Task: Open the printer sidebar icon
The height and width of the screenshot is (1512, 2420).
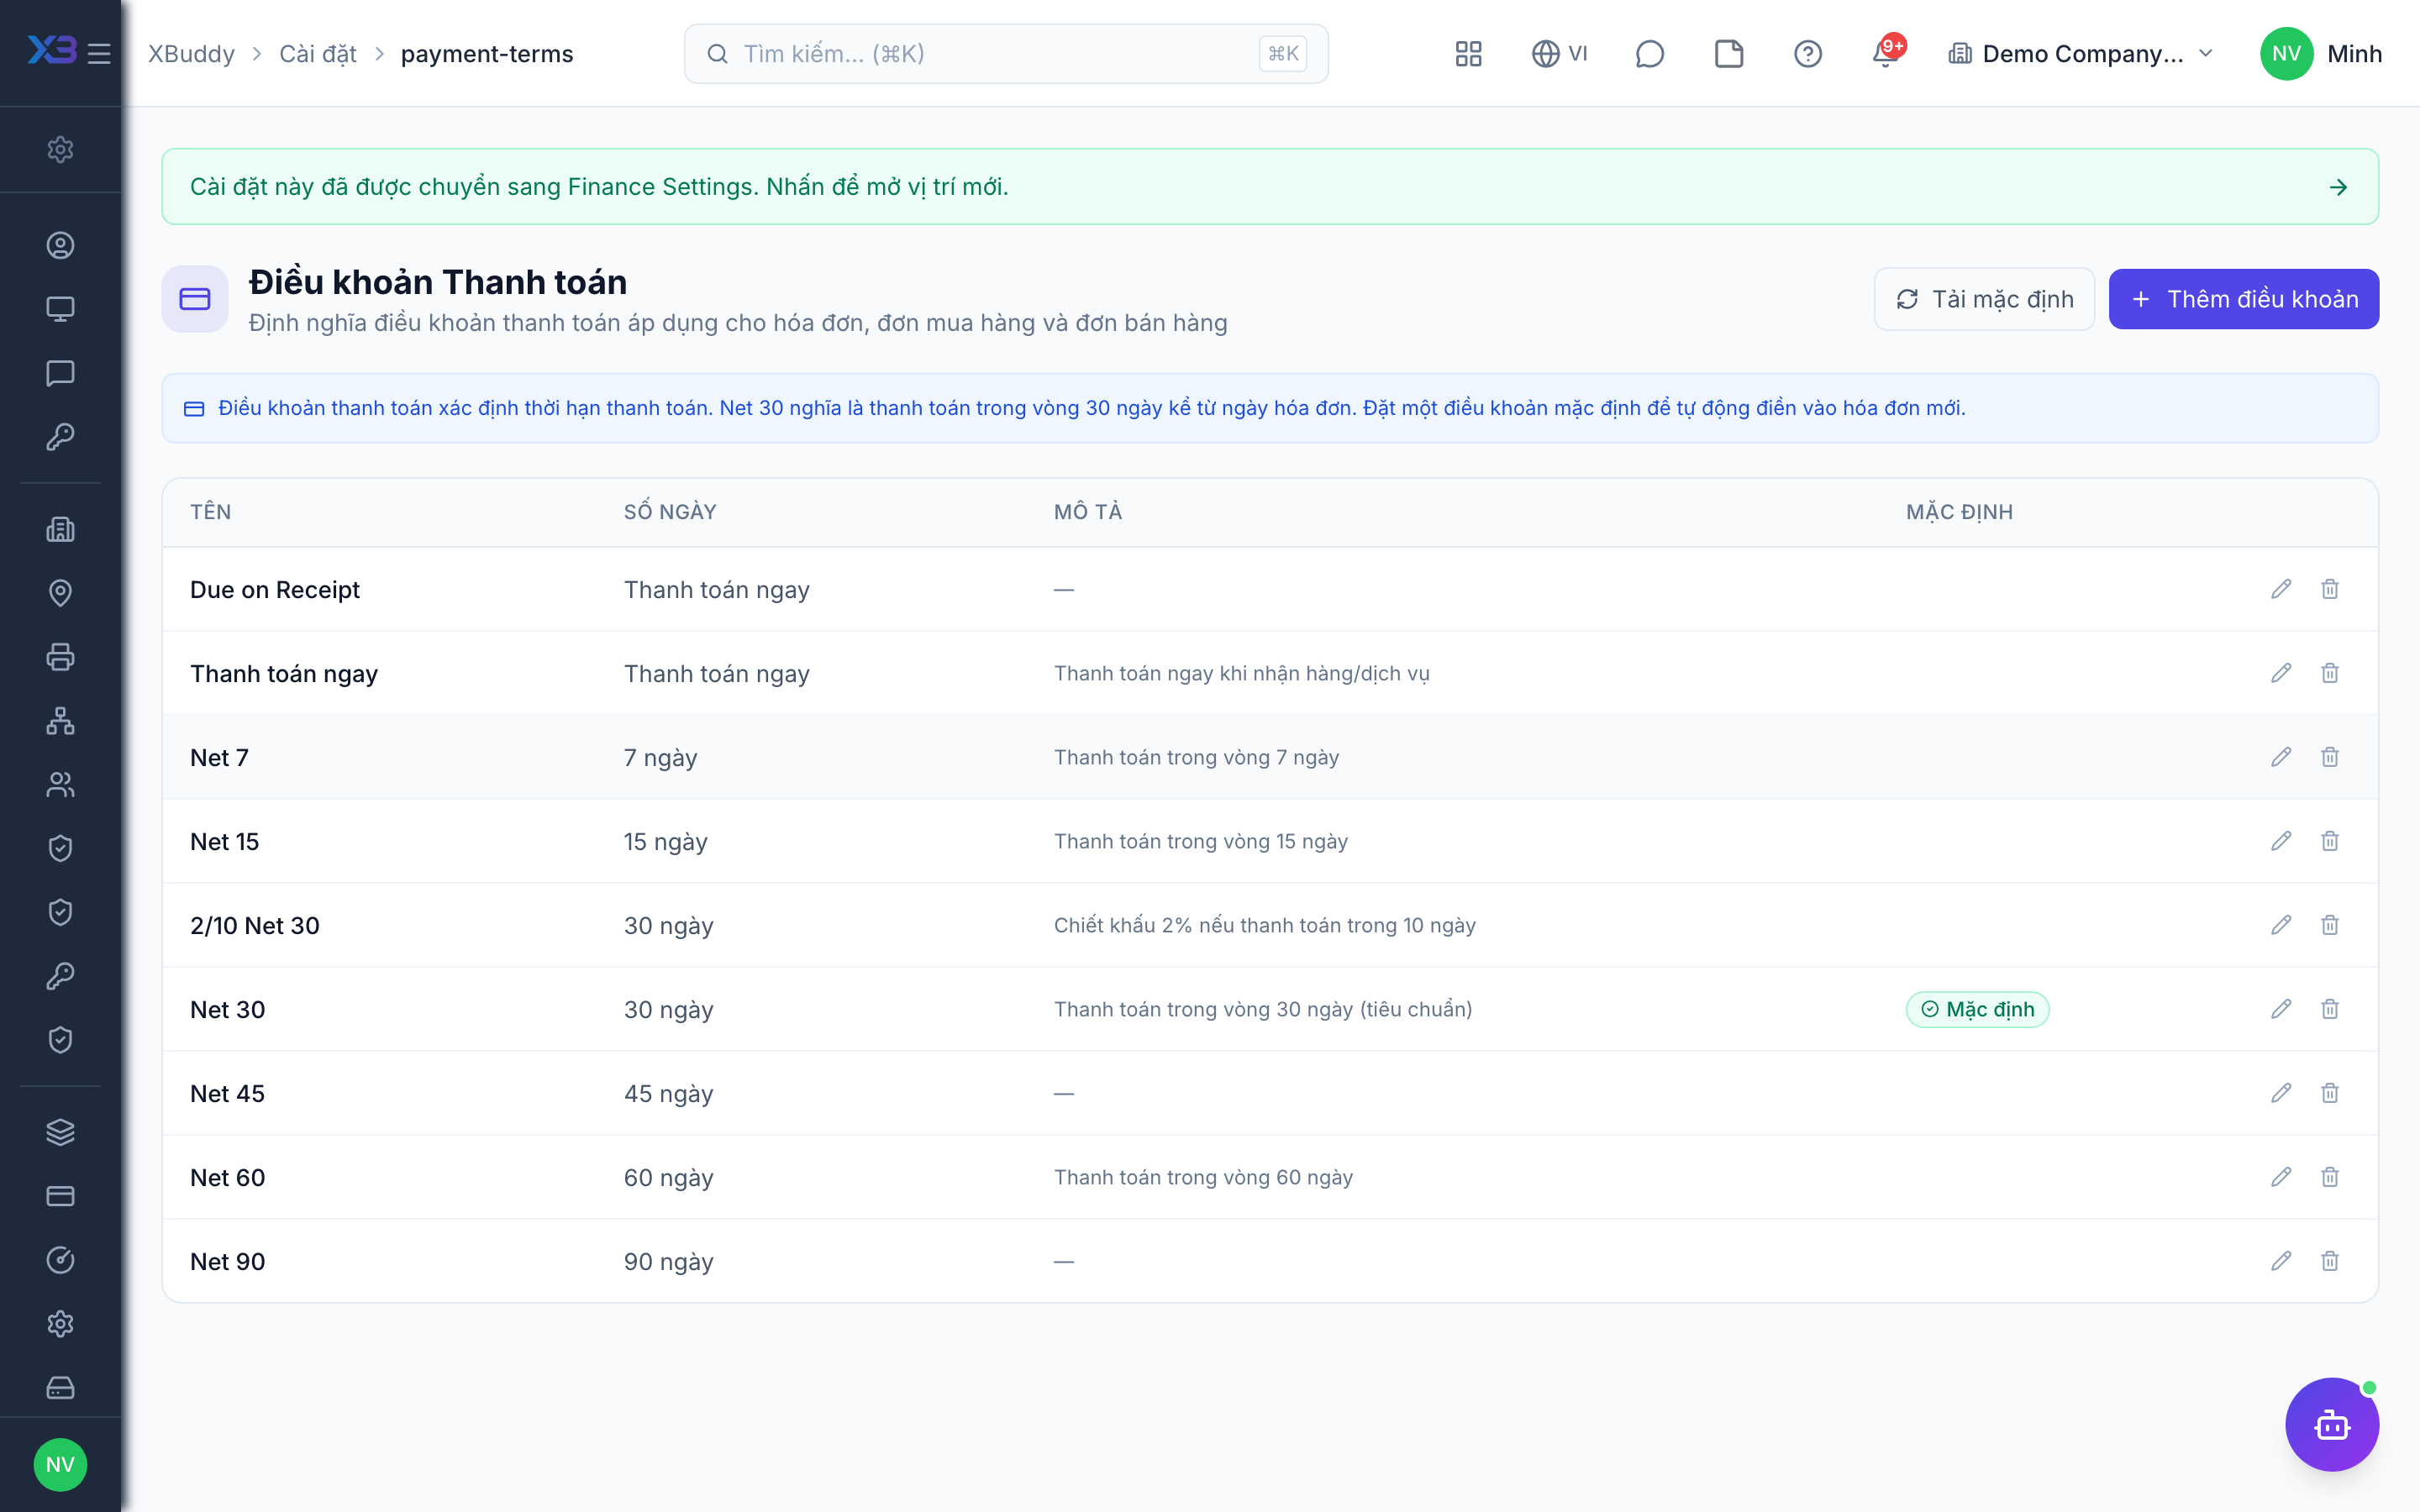Action: point(60,657)
